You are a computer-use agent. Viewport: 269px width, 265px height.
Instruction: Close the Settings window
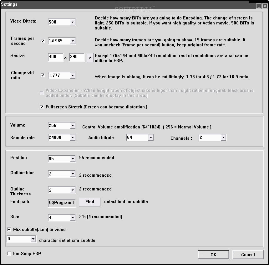coord(265,6)
